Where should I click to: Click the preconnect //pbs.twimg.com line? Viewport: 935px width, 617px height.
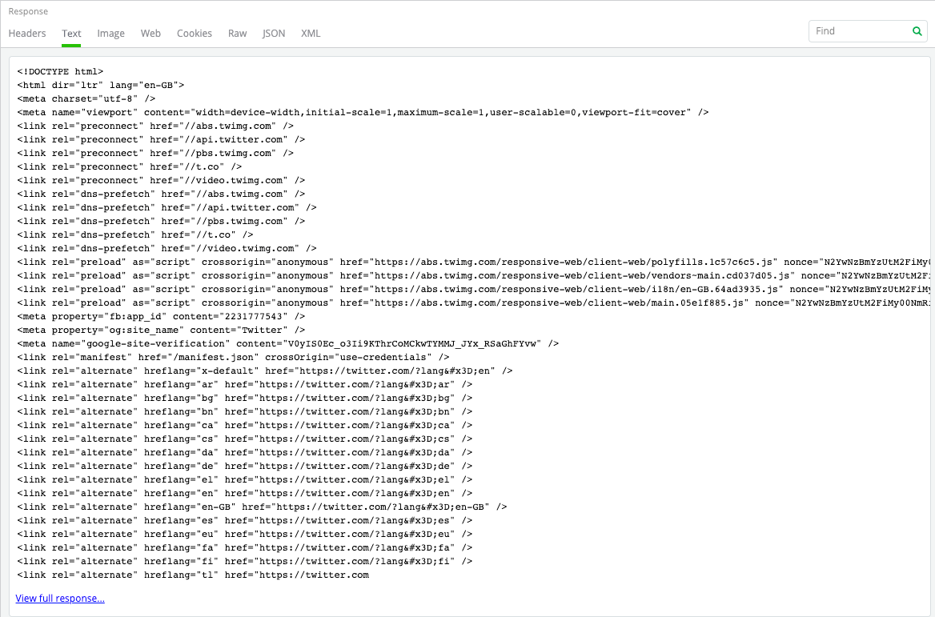[155, 153]
